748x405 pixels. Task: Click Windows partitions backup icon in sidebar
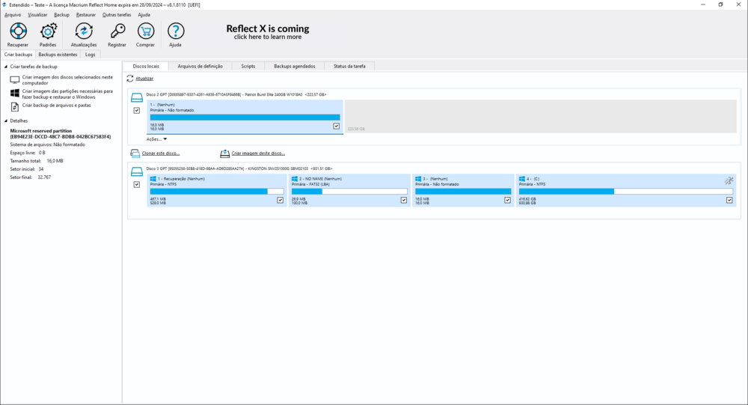(x=14, y=93)
